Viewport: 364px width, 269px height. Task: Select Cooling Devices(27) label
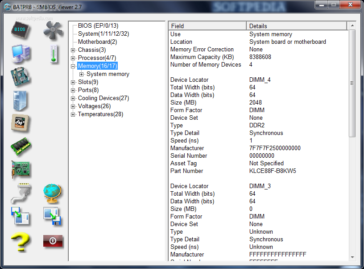point(103,98)
